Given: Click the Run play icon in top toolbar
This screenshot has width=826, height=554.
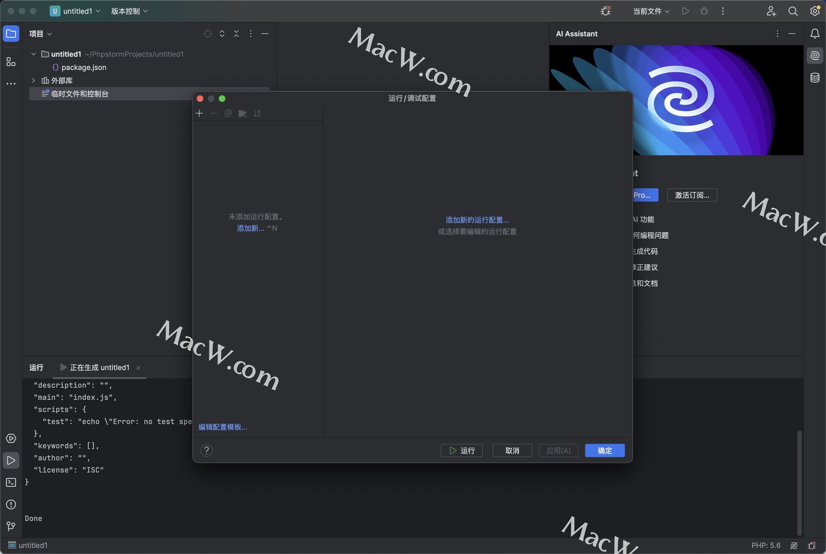Looking at the screenshot, I should [x=685, y=11].
